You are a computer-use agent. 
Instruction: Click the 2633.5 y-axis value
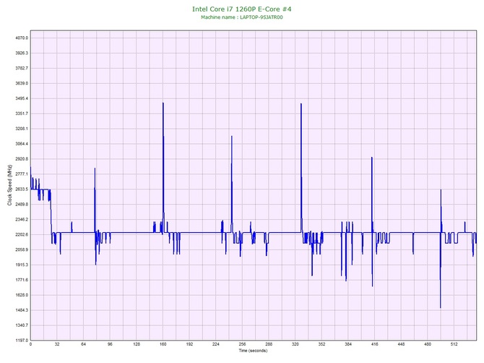tap(22, 189)
